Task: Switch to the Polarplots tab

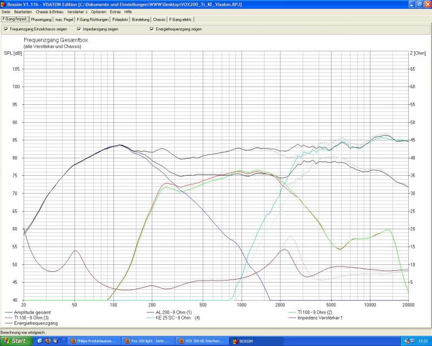Action: [112, 19]
